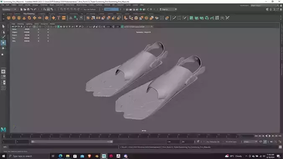The width and height of the screenshot is (283, 159).
Task: Click the Windows taskbar search box
Action: click(x=28, y=156)
